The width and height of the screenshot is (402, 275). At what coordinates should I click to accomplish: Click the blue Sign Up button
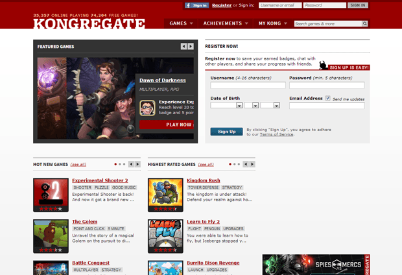[x=226, y=132]
